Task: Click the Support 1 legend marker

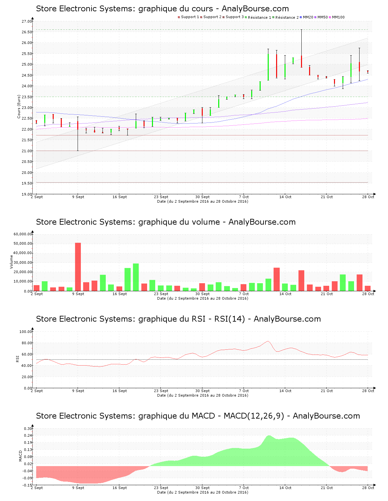Action: pos(179,17)
